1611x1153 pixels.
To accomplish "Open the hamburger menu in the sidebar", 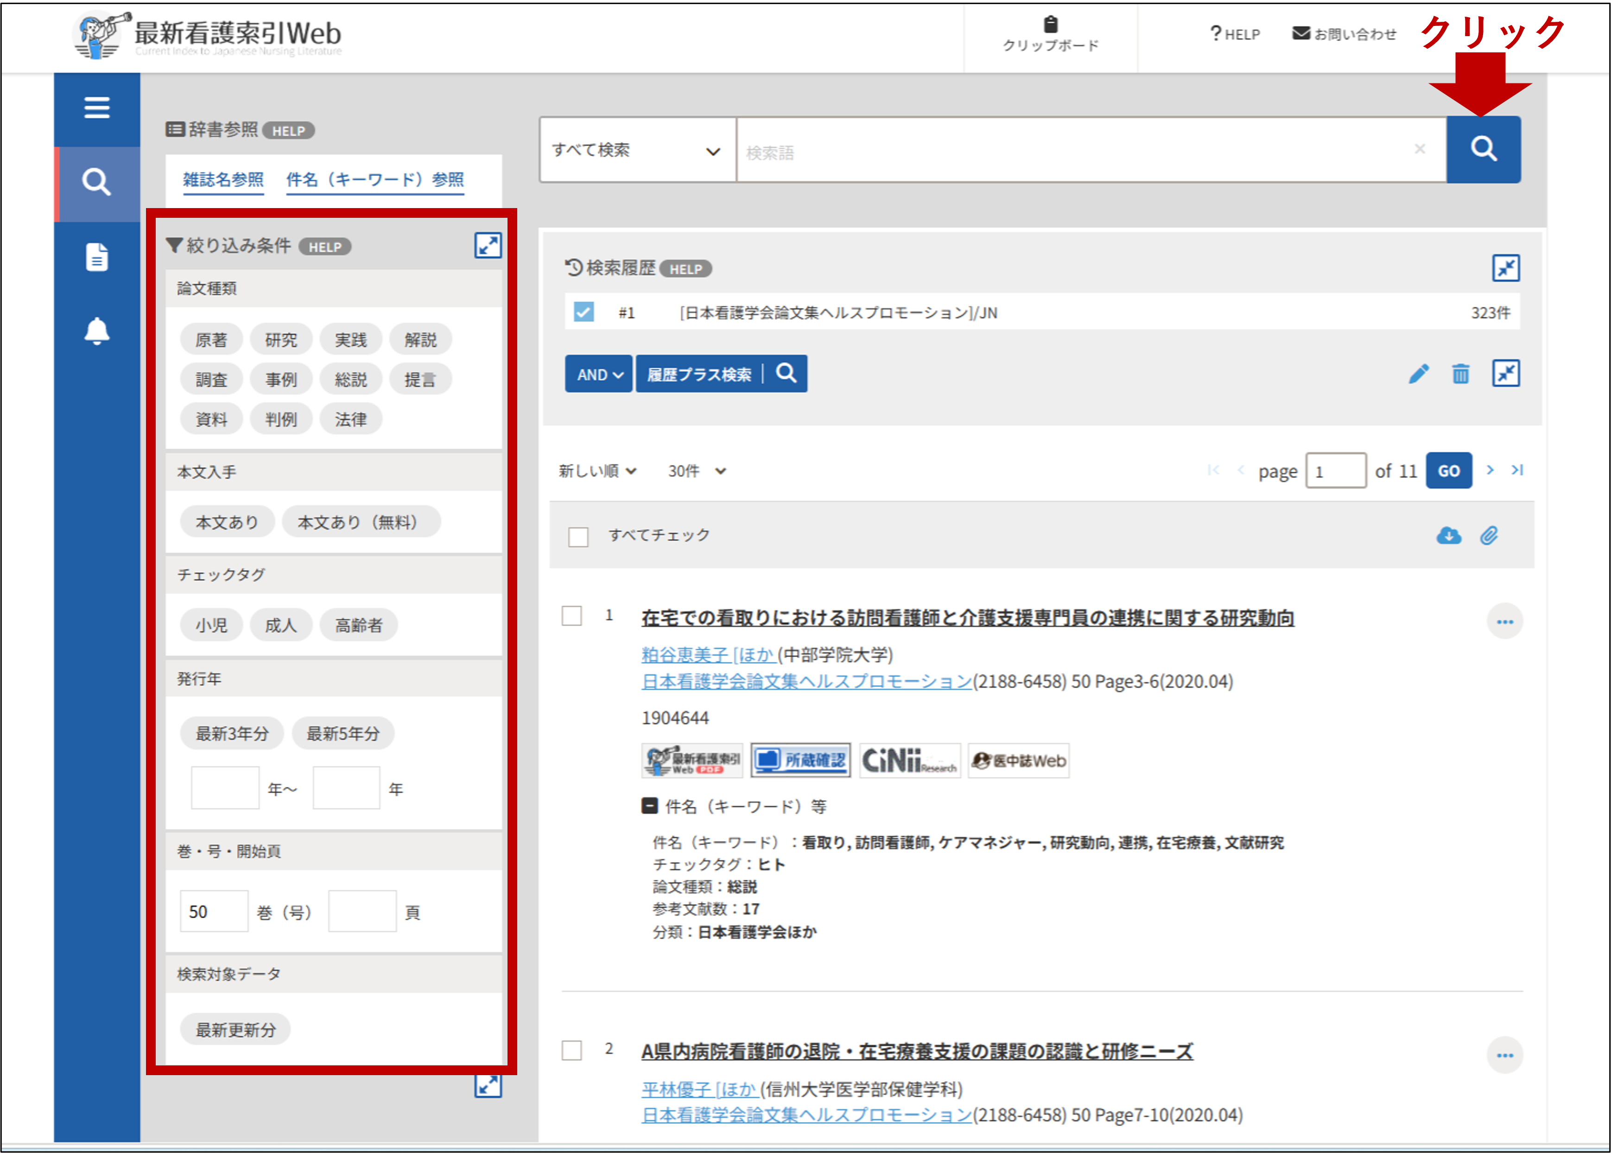I will click(96, 107).
